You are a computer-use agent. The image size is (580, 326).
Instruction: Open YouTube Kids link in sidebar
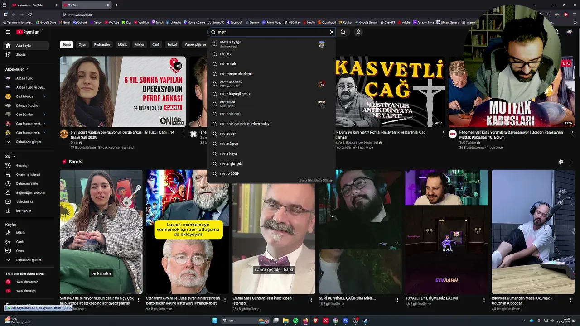(x=27, y=291)
